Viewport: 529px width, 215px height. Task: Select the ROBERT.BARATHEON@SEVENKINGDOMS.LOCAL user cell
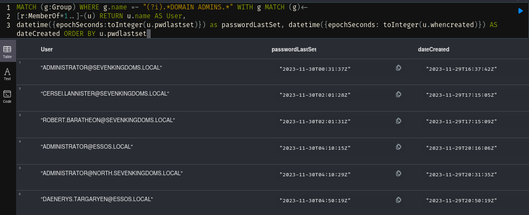point(108,120)
